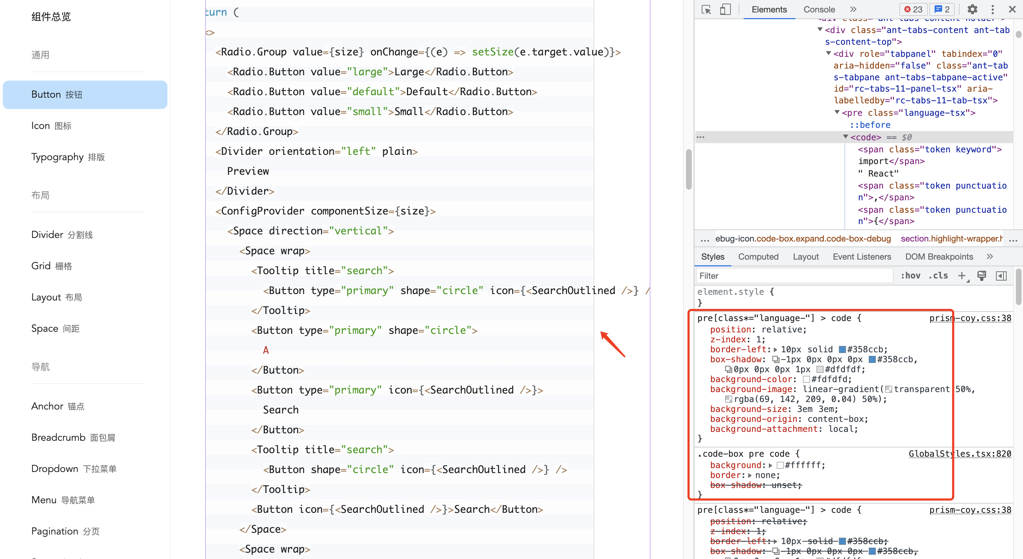This screenshot has width=1023, height=559.
Task: Toggle the .cls element classes editor
Action: (x=938, y=275)
